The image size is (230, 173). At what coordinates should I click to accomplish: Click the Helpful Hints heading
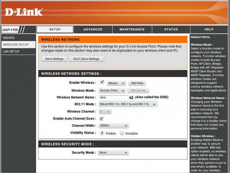pos(201,37)
